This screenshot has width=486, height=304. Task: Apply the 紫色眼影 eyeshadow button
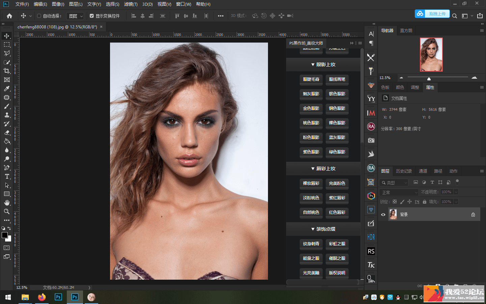(x=311, y=152)
